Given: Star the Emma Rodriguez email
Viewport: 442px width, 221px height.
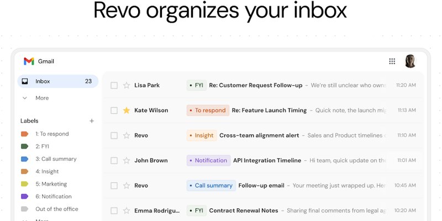Looking at the screenshot, I should point(127,211).
